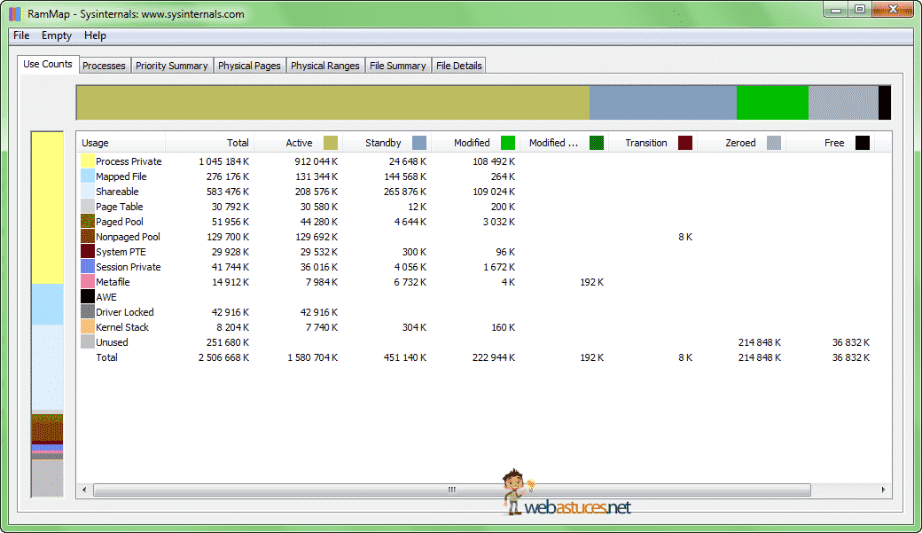922x533 pixels.
Task: Click the 251 680 K Unused total
Action: 228,342
